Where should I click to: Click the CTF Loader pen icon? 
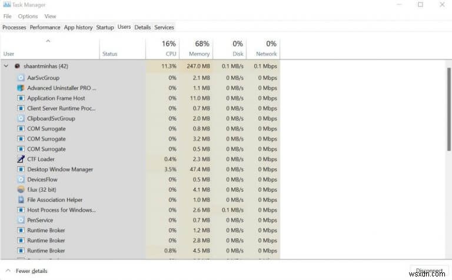click(x=21, y=159)
